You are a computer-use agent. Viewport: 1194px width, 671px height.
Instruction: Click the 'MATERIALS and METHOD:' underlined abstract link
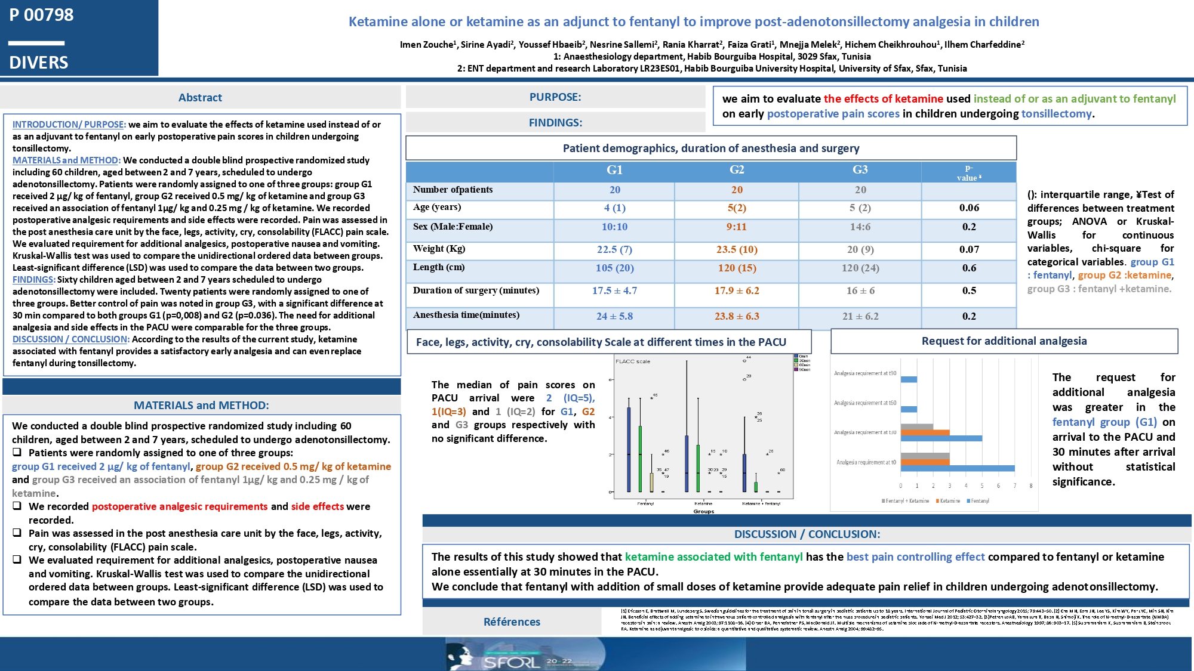tap(66, 160)
